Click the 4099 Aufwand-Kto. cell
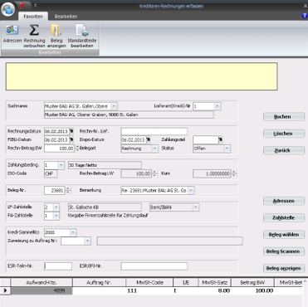Screen dimensions: 308x307 [x=42, y=290]
